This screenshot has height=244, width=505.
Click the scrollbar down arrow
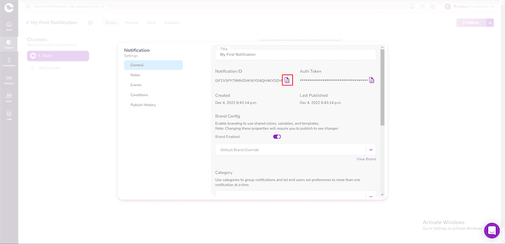[x=382, y=194]
